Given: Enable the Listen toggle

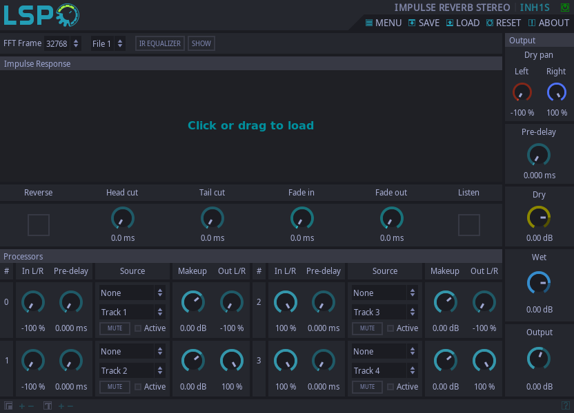Looking at the screenshot, I should 469,225.
